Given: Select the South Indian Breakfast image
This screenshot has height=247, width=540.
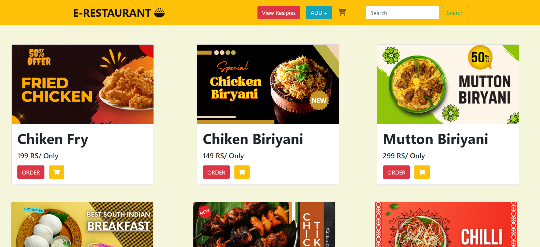Looking at the screenshot, I should (82, 225).
